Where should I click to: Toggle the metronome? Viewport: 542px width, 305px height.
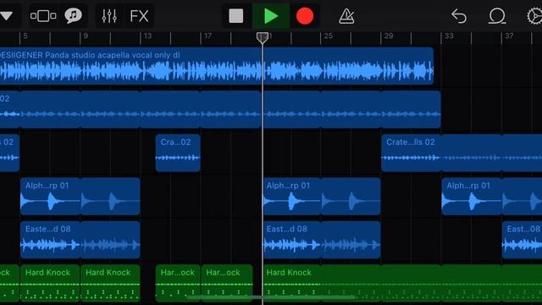click(346, 16)
